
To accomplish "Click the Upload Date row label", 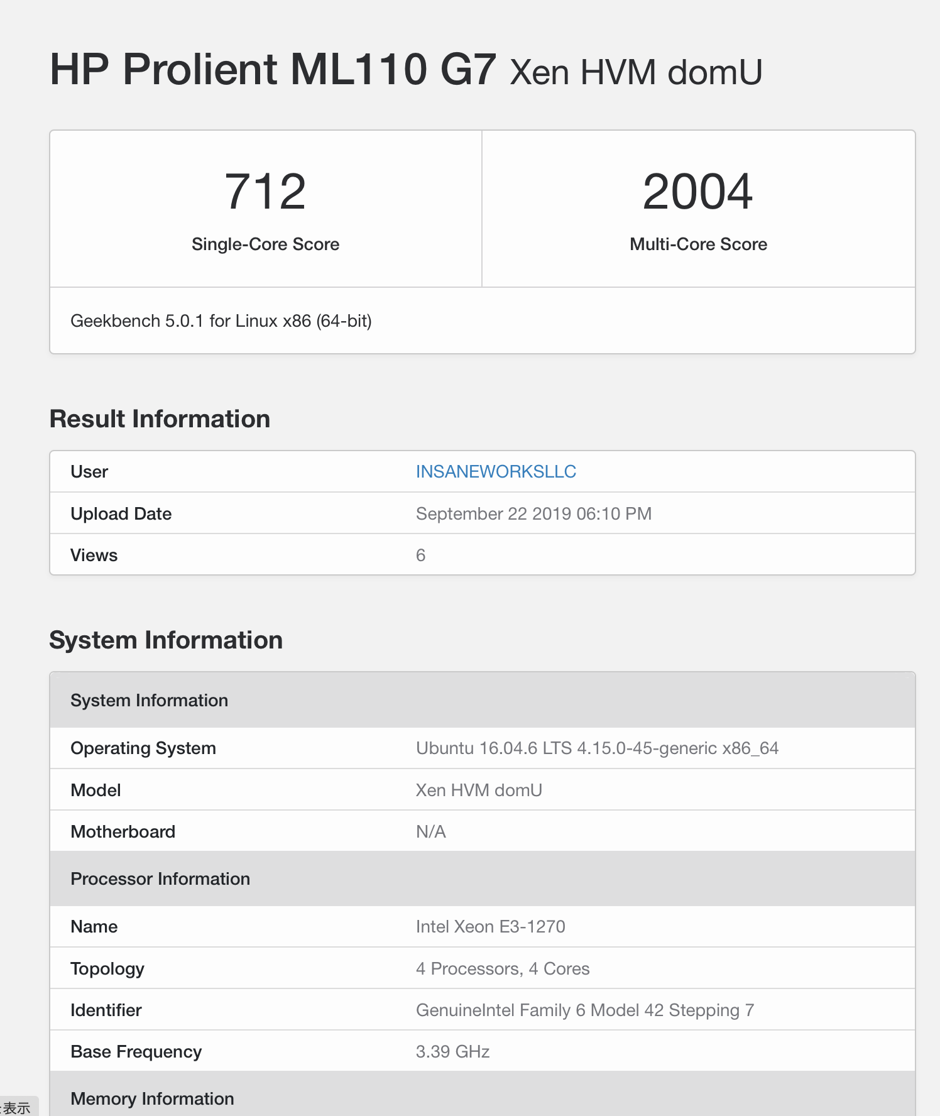I will click(121, 513).
